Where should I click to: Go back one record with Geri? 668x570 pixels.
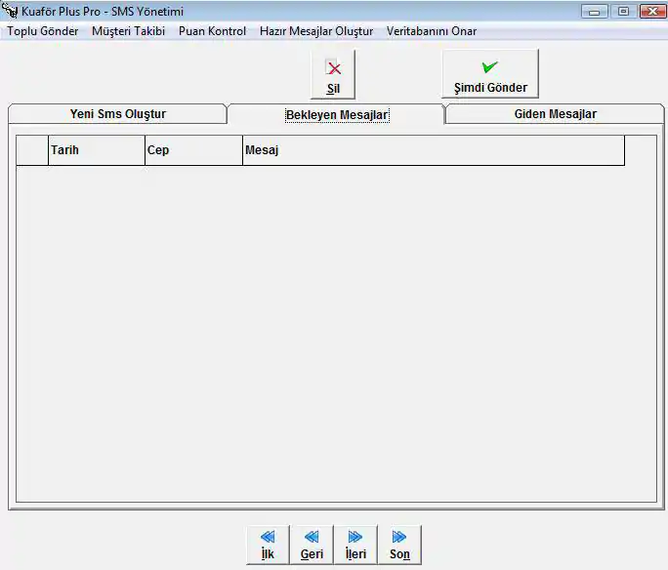[312, 545]
